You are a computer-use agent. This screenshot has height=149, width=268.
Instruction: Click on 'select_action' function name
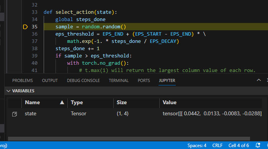[75, 12]
